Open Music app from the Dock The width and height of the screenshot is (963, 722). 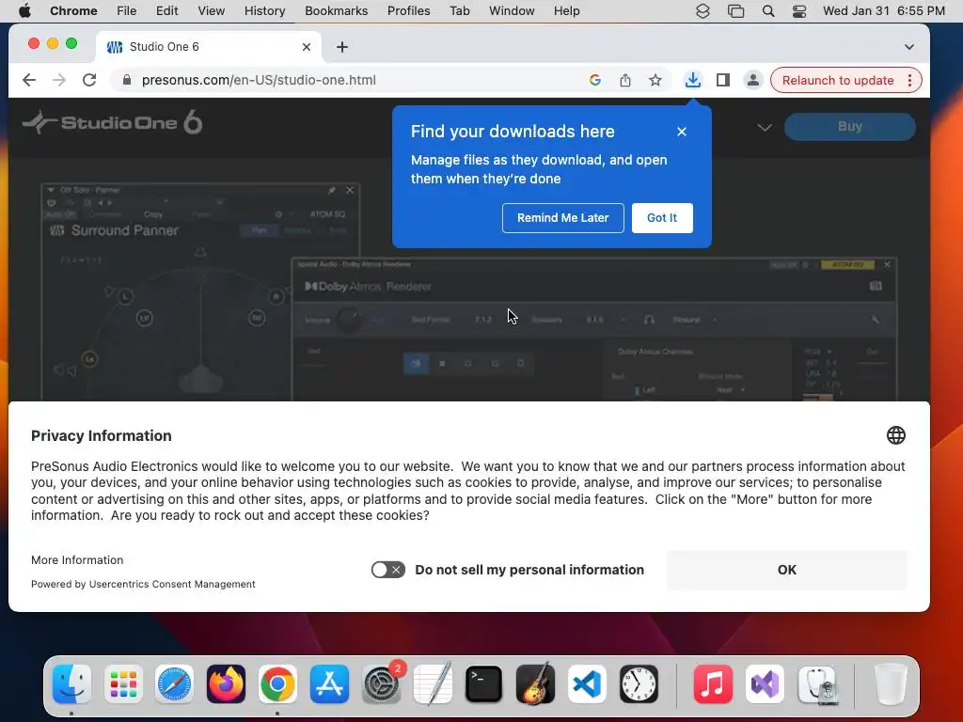tap(713, 684)
